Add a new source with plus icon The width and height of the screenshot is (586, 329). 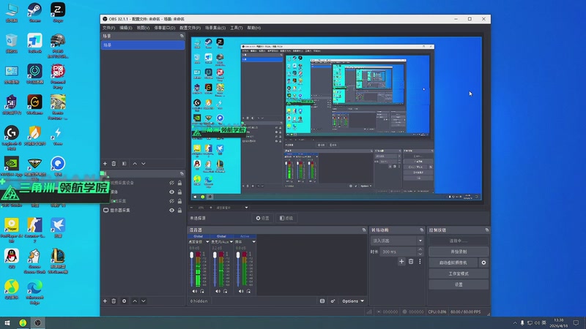pyautogui.click(x=105, y=301)
